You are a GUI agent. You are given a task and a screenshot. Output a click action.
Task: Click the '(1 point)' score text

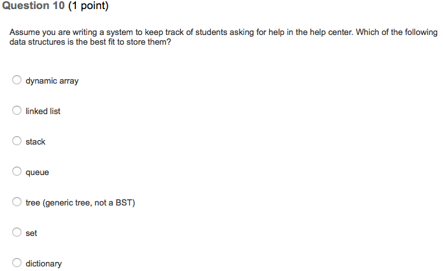88,6
